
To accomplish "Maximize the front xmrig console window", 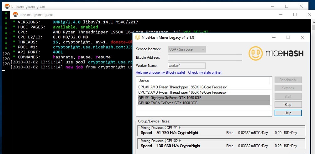I will click(295, 14).
